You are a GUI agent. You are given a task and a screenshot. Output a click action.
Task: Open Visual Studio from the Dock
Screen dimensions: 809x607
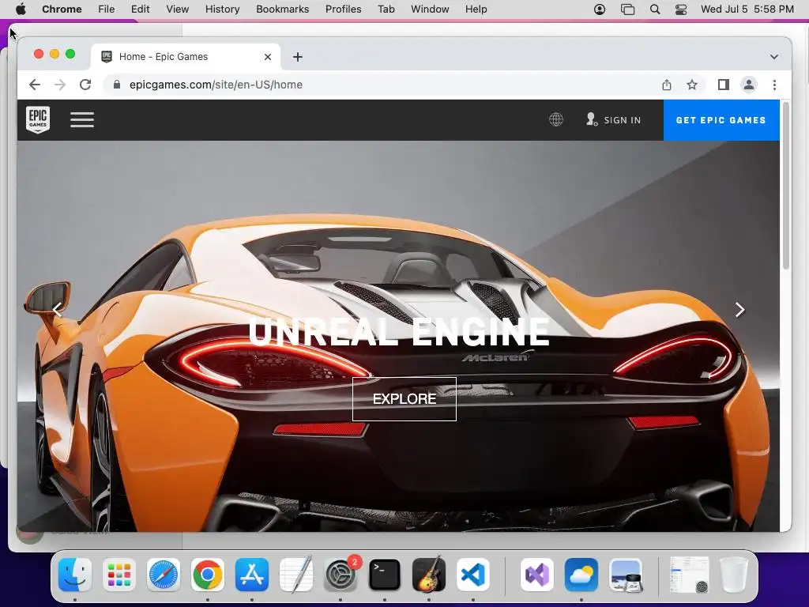click(x=537, y=575)
